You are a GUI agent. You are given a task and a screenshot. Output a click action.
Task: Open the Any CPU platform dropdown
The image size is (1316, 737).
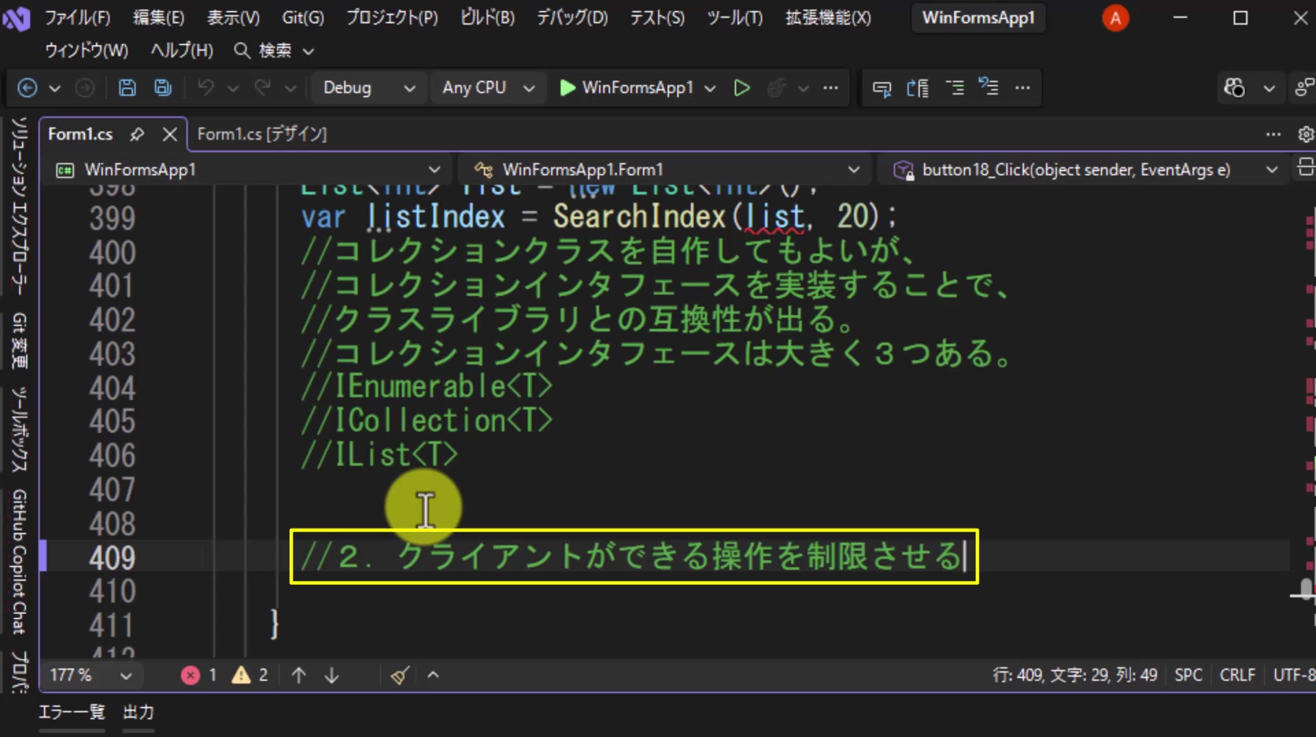coord(488,88)
